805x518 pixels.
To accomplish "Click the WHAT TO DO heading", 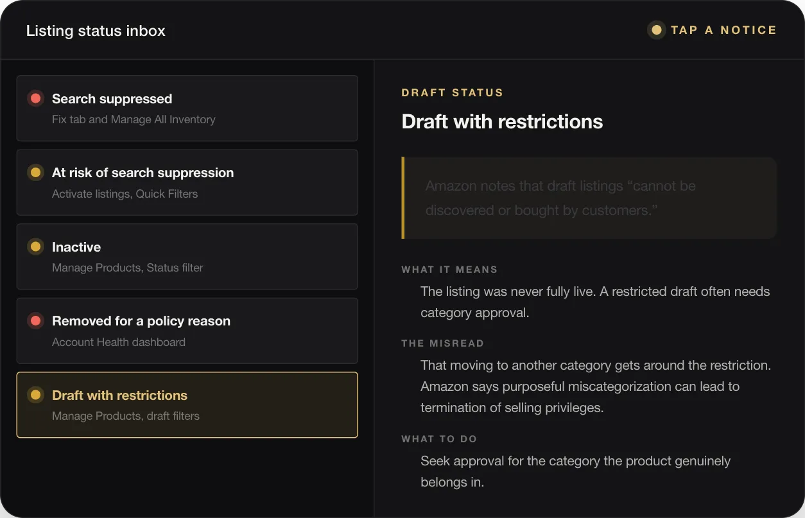I will [x=439, y=439].
